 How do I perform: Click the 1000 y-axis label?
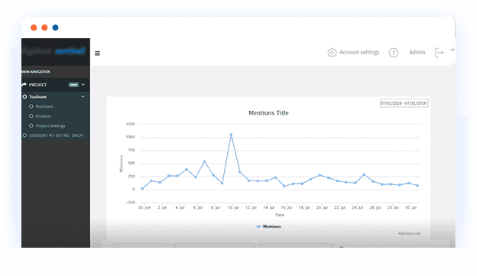pyautogui.click(x=130, y=137)
